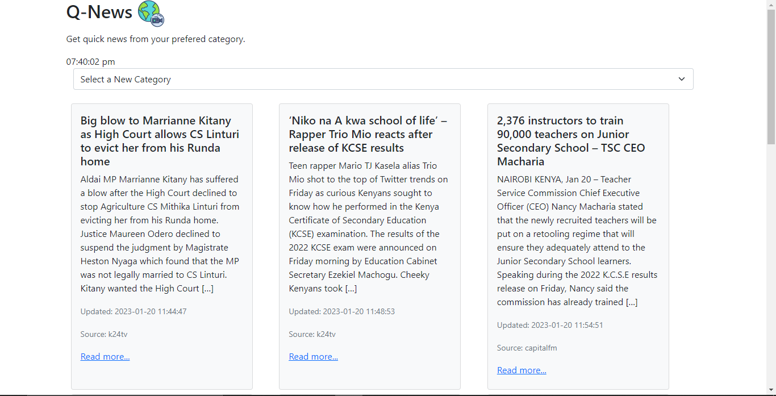The image size is (776, 396).
Task: Open Read more link for Marrianne Kitany story
Action: [x=105, y=357]
